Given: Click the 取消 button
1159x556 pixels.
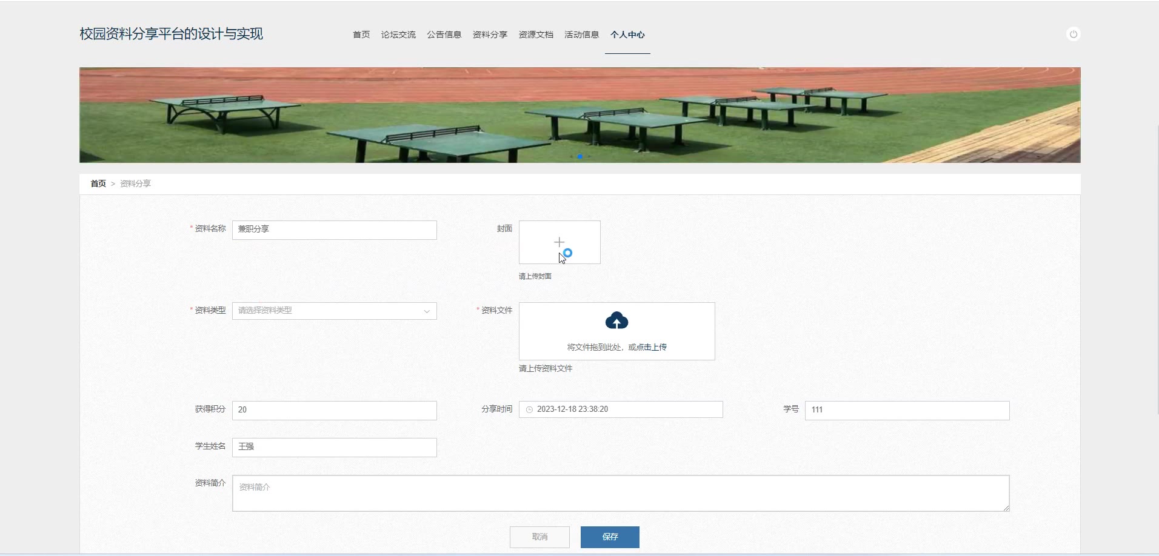Looking at the screenshot, I should point(539,537).
